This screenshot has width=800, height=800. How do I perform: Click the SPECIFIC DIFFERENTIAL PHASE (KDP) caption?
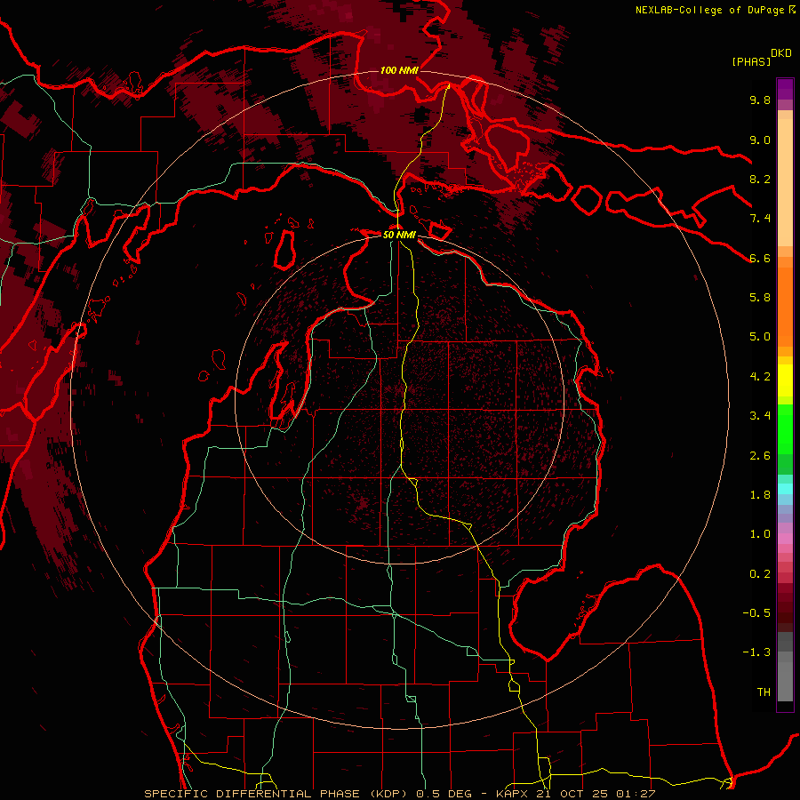point(277,794)
